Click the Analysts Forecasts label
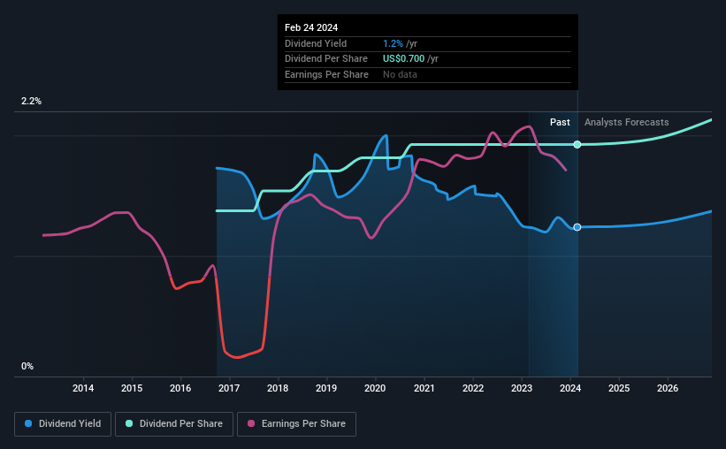Image resolution: width=726 pixels, height=449 pixels. click(x=626, y=122)
